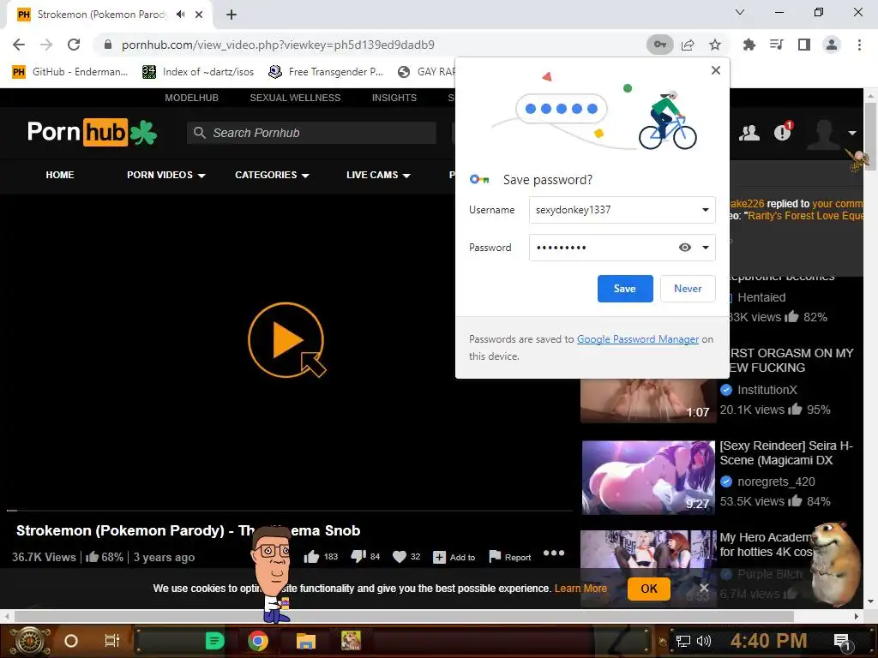Expand the Username dropdown in Save password
878x658 pixels.
pyautogui.click(x=705, y=210)
